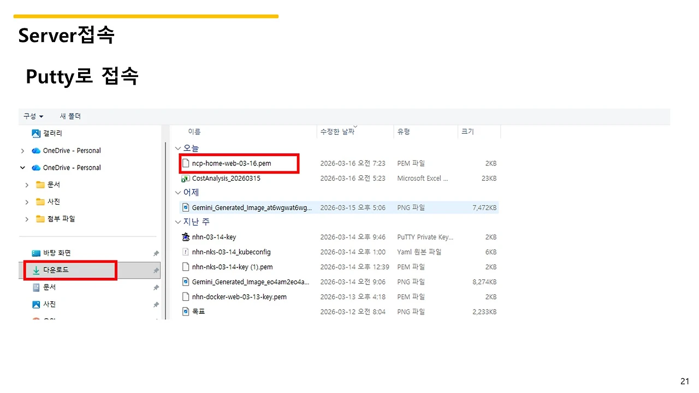Click the Yaml icon of nhn-nks-03-14_kubeconfig
699x393 pixels.
[186, 252]
